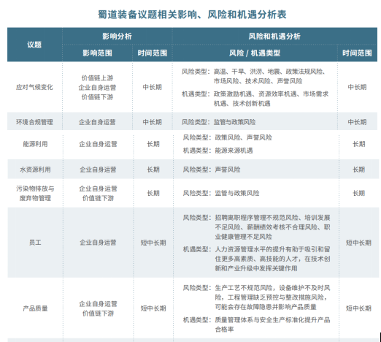The image size is (381, 342).
Task: Click the text "政策风险、声誉风险"
Action: point(243,137)
